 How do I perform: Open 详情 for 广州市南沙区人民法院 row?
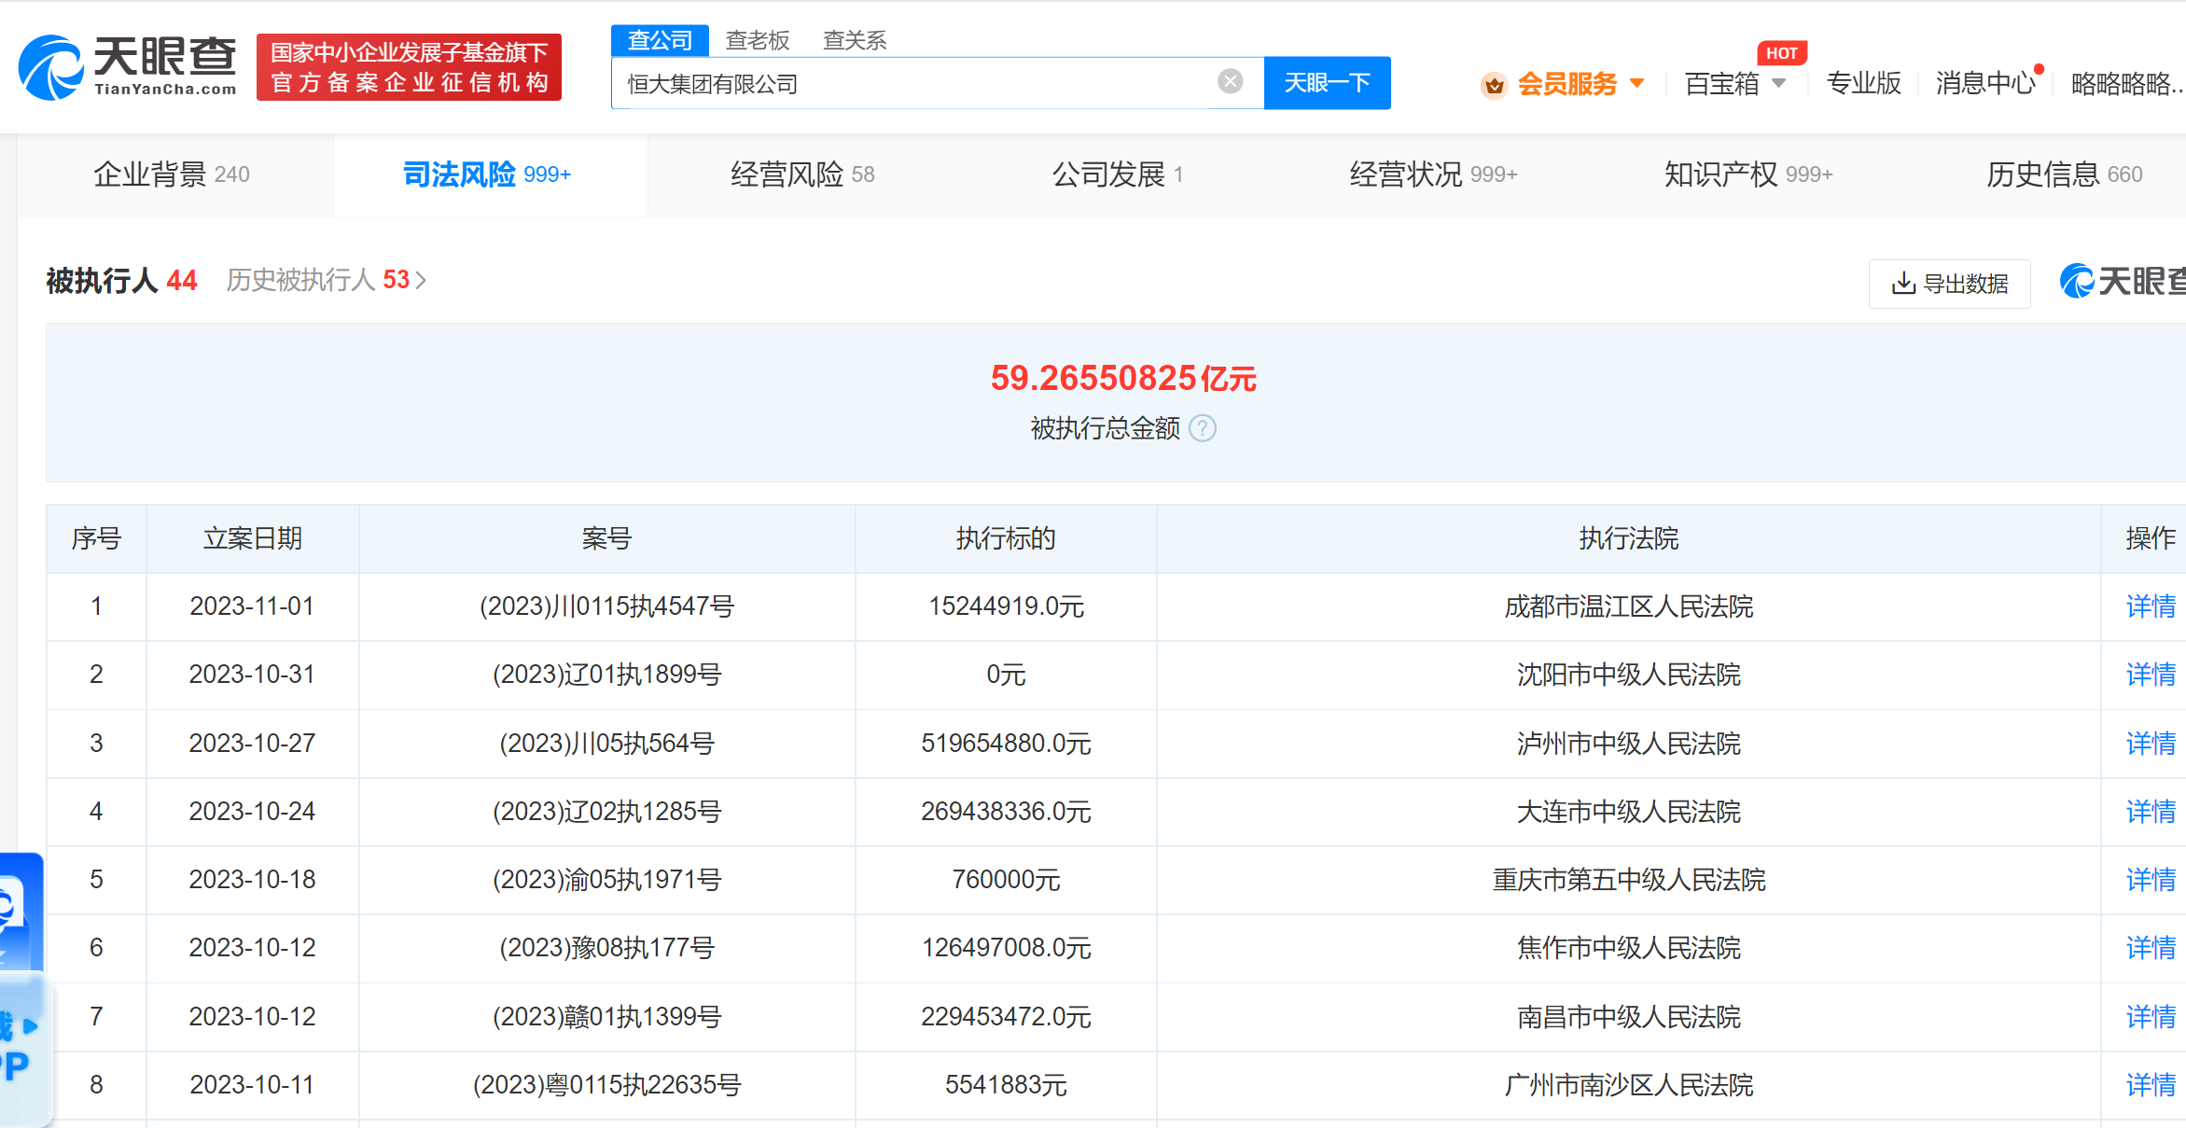click(2151, 1085)
